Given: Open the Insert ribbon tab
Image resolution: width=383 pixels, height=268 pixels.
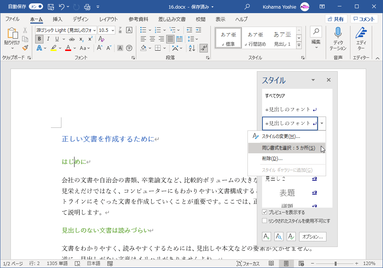Looking at the screenshot, I should 57,19.
